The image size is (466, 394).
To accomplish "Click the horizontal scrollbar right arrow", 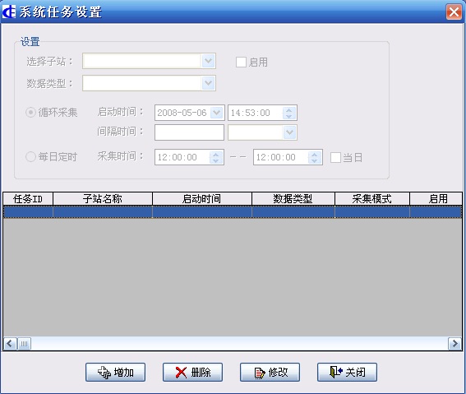I will click(454, 344).
